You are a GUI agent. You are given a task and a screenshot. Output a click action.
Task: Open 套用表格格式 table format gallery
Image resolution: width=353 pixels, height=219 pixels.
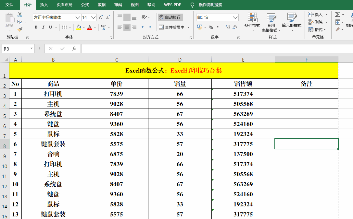(271, 22)
